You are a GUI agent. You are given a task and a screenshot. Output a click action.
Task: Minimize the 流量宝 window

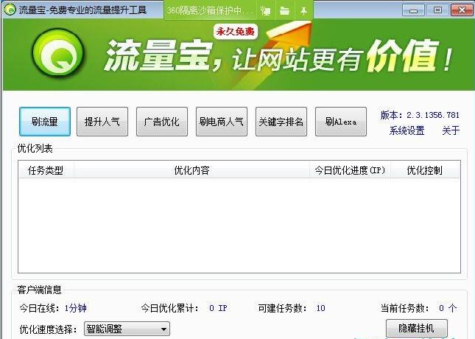(413, 10)
